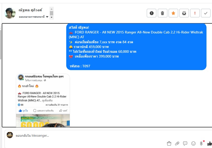Image resolution: width=212 pixels, height=148 pixels.
Task: Open the assign conversation dropdown
Action: pyautogui.click(x=34, y=17)
